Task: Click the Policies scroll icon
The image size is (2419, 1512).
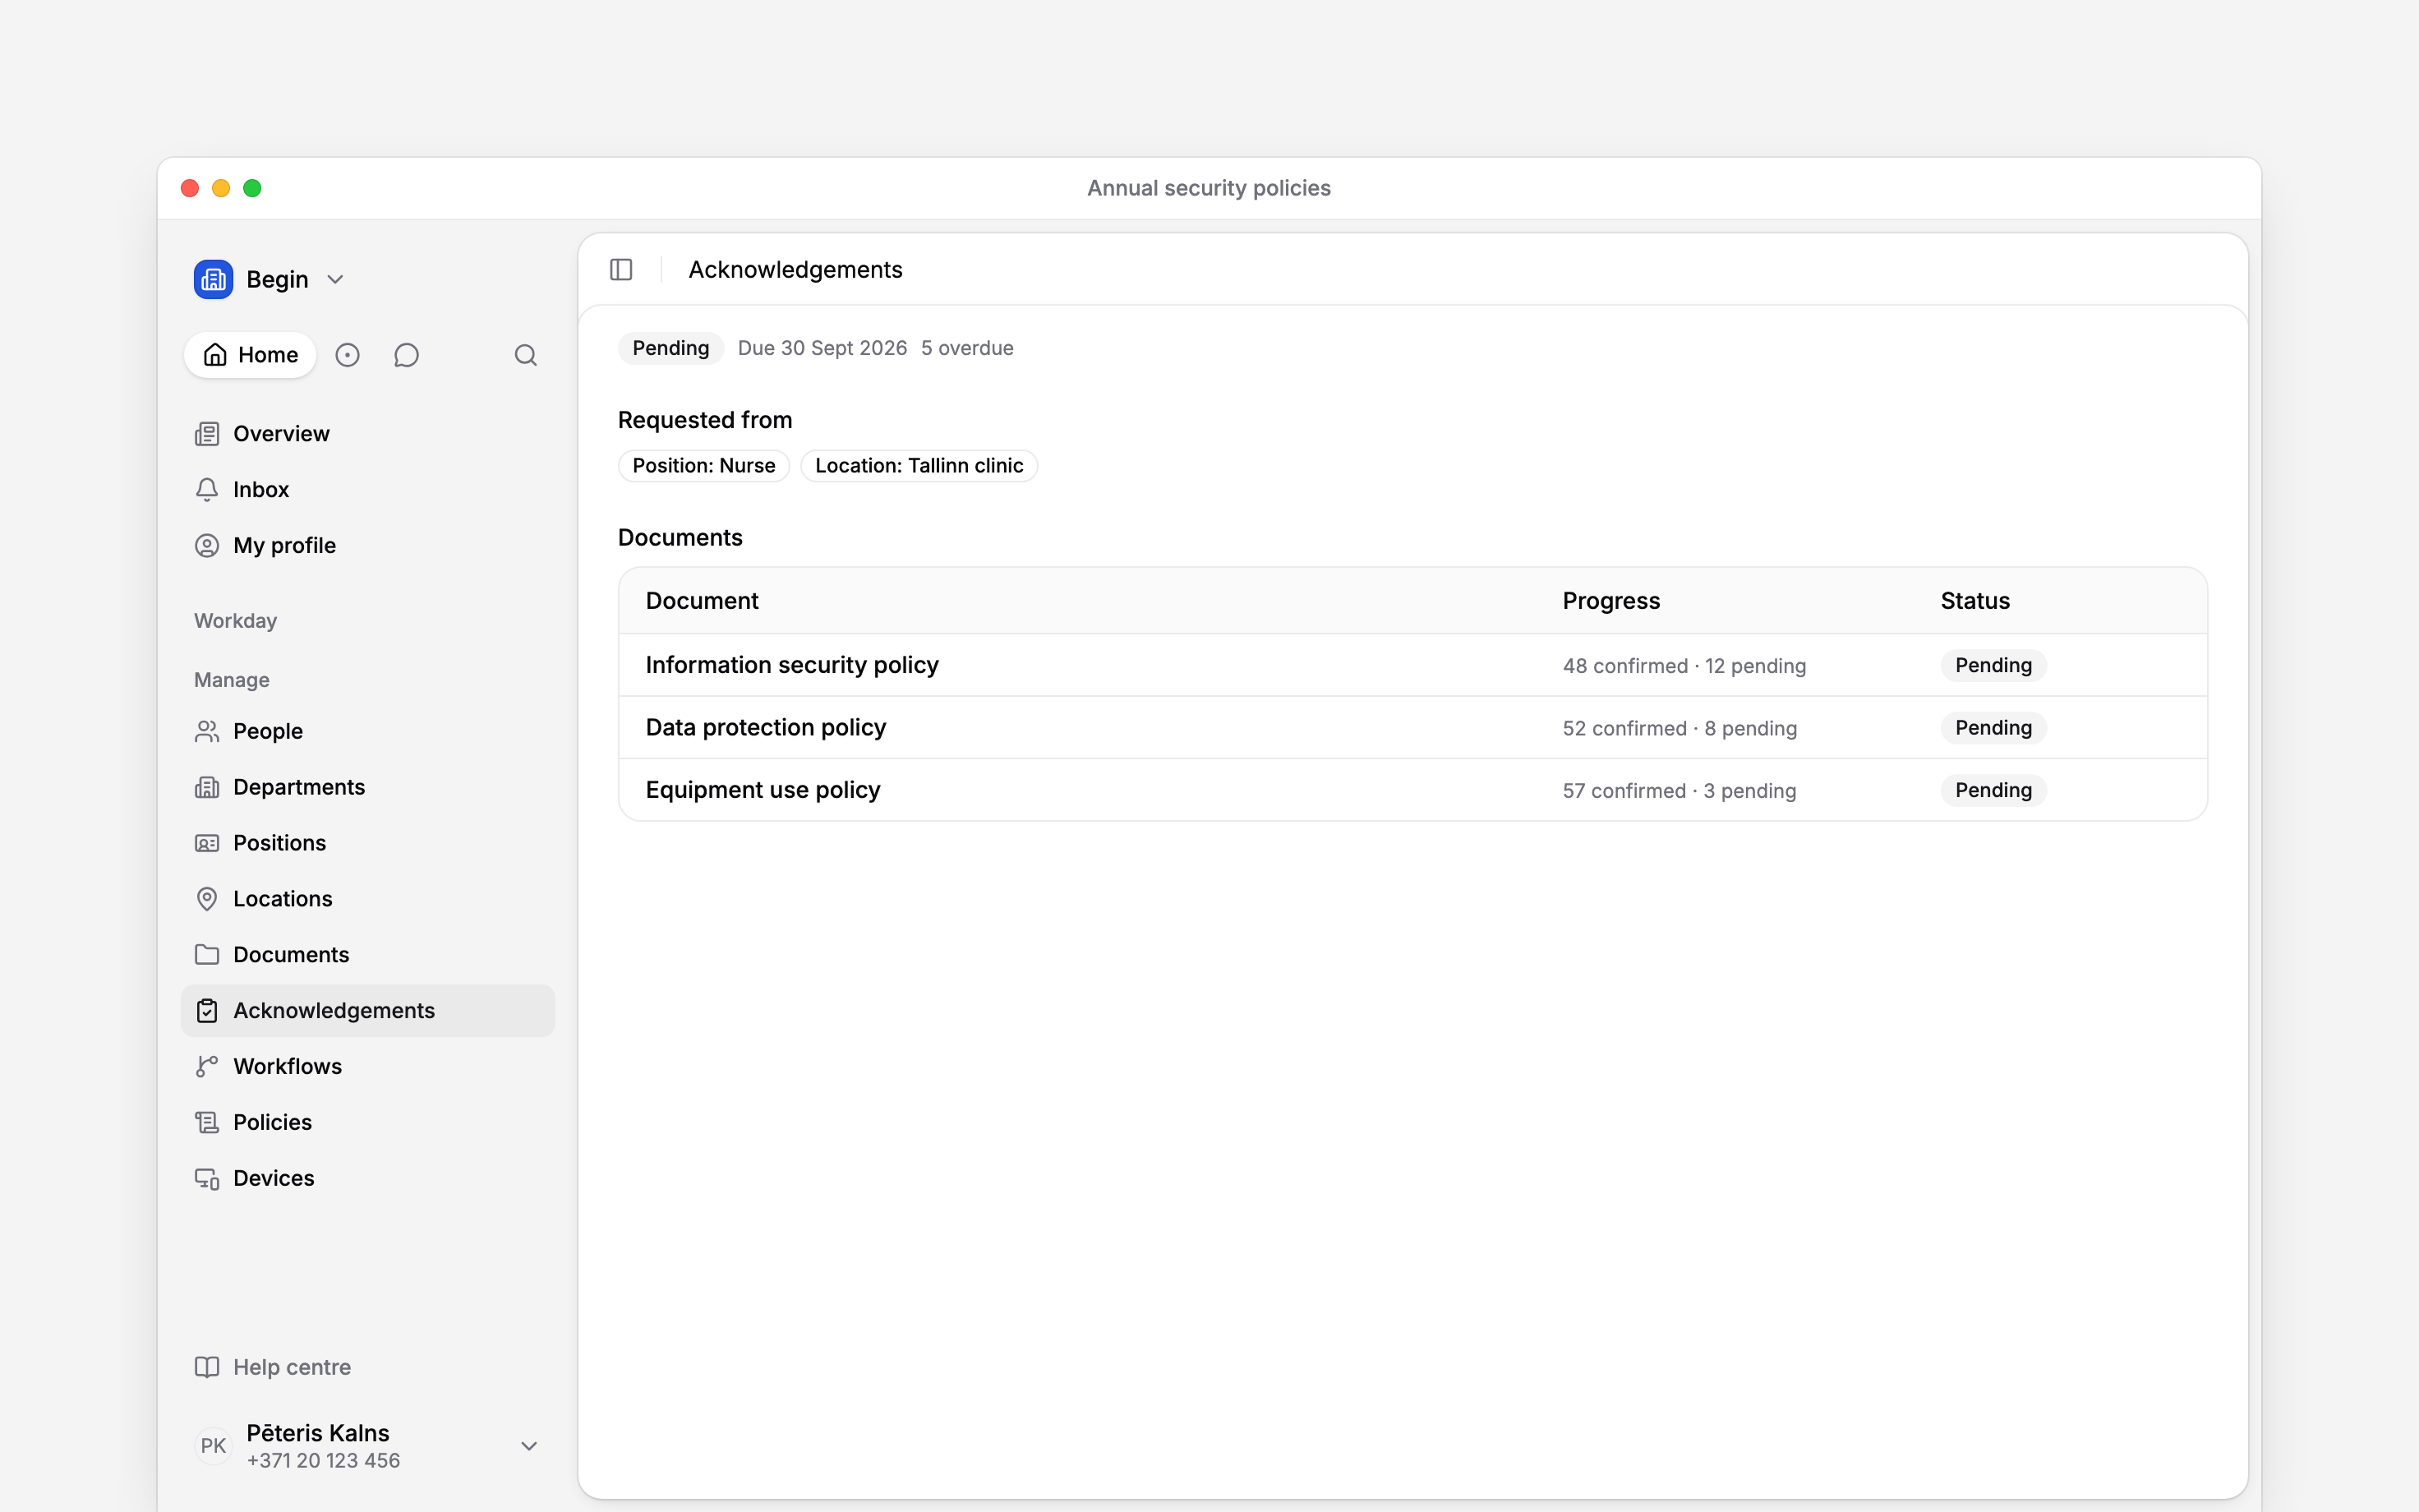Action: (x=207, y=1123)
